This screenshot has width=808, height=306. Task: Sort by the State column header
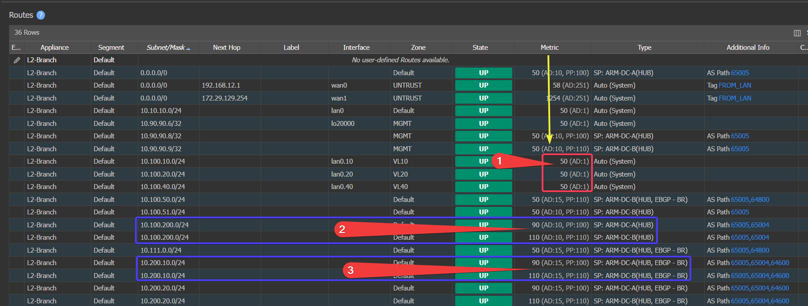click(480, 48)
